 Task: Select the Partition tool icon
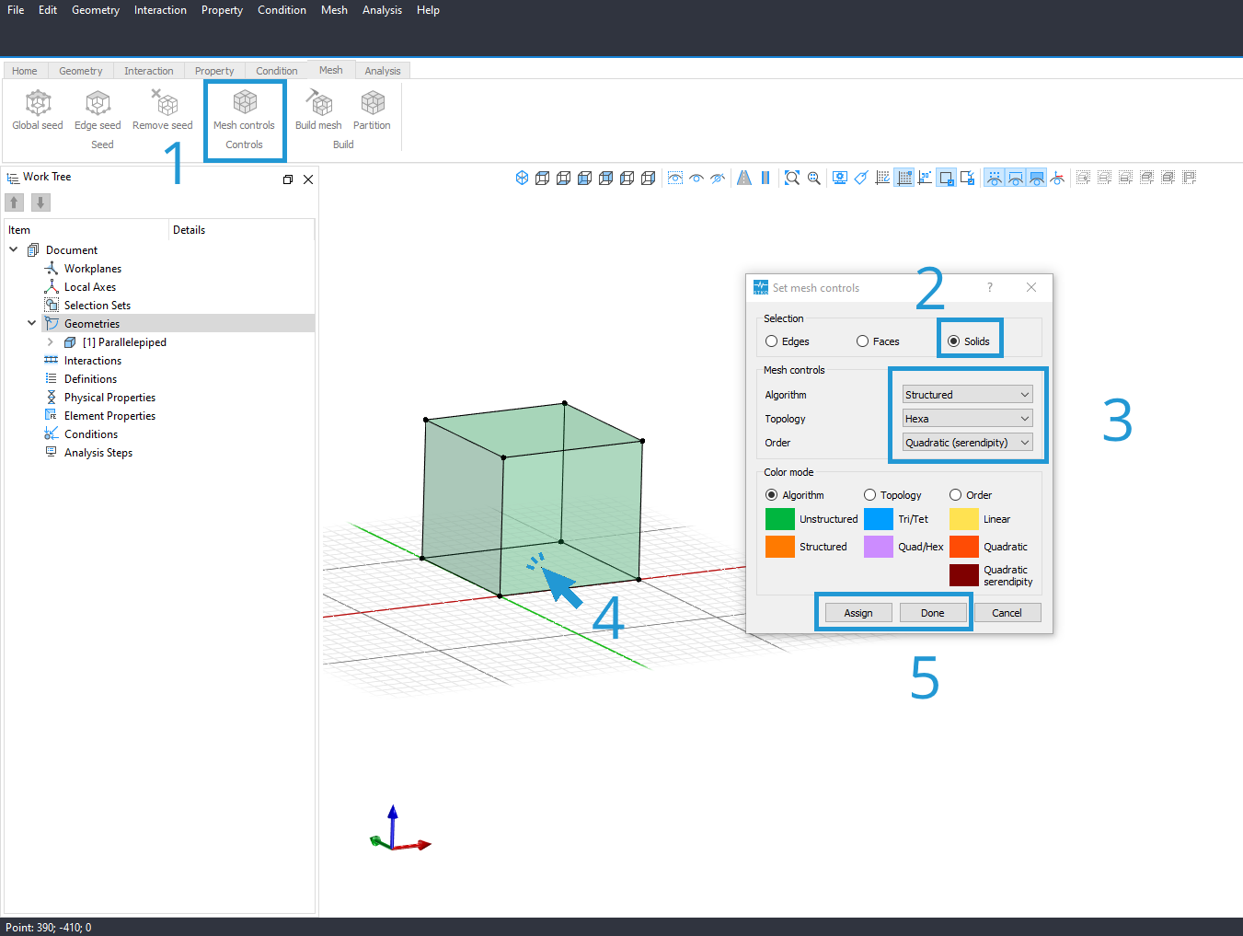point(373,102)
